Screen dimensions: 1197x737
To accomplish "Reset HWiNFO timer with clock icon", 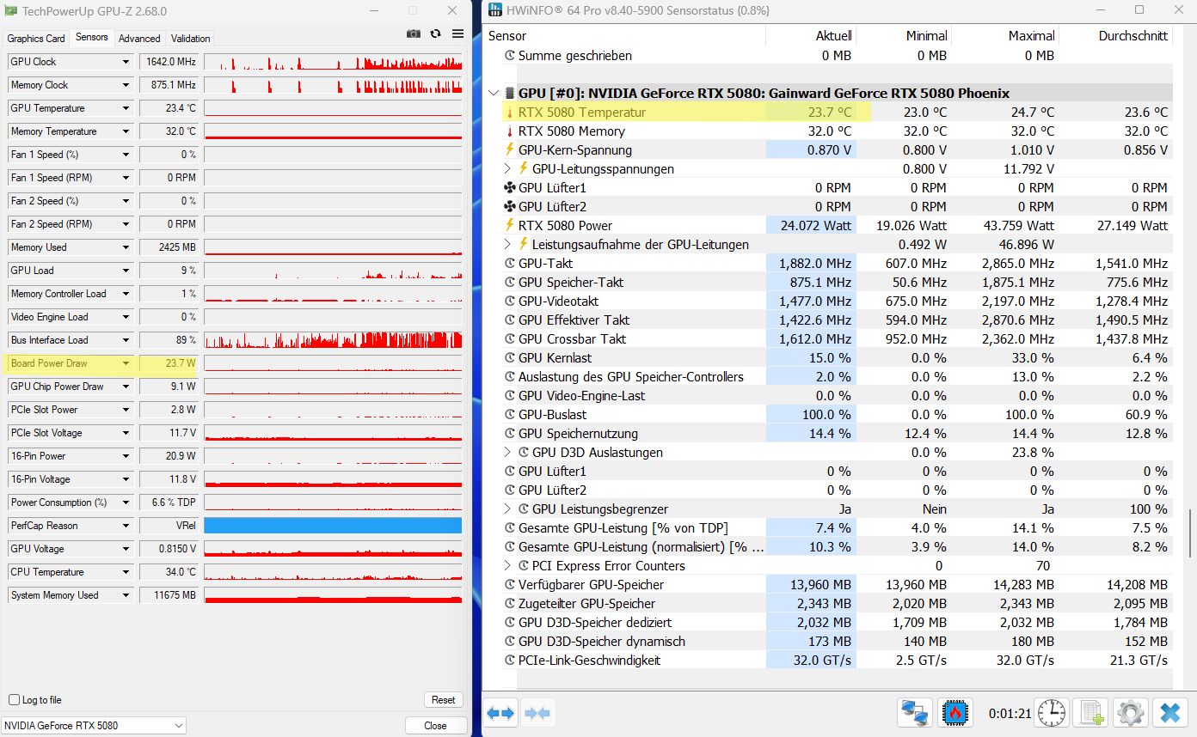I will [1051, 713].
